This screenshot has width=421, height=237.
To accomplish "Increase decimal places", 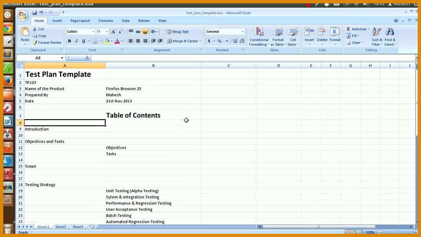I will point(235,41).
